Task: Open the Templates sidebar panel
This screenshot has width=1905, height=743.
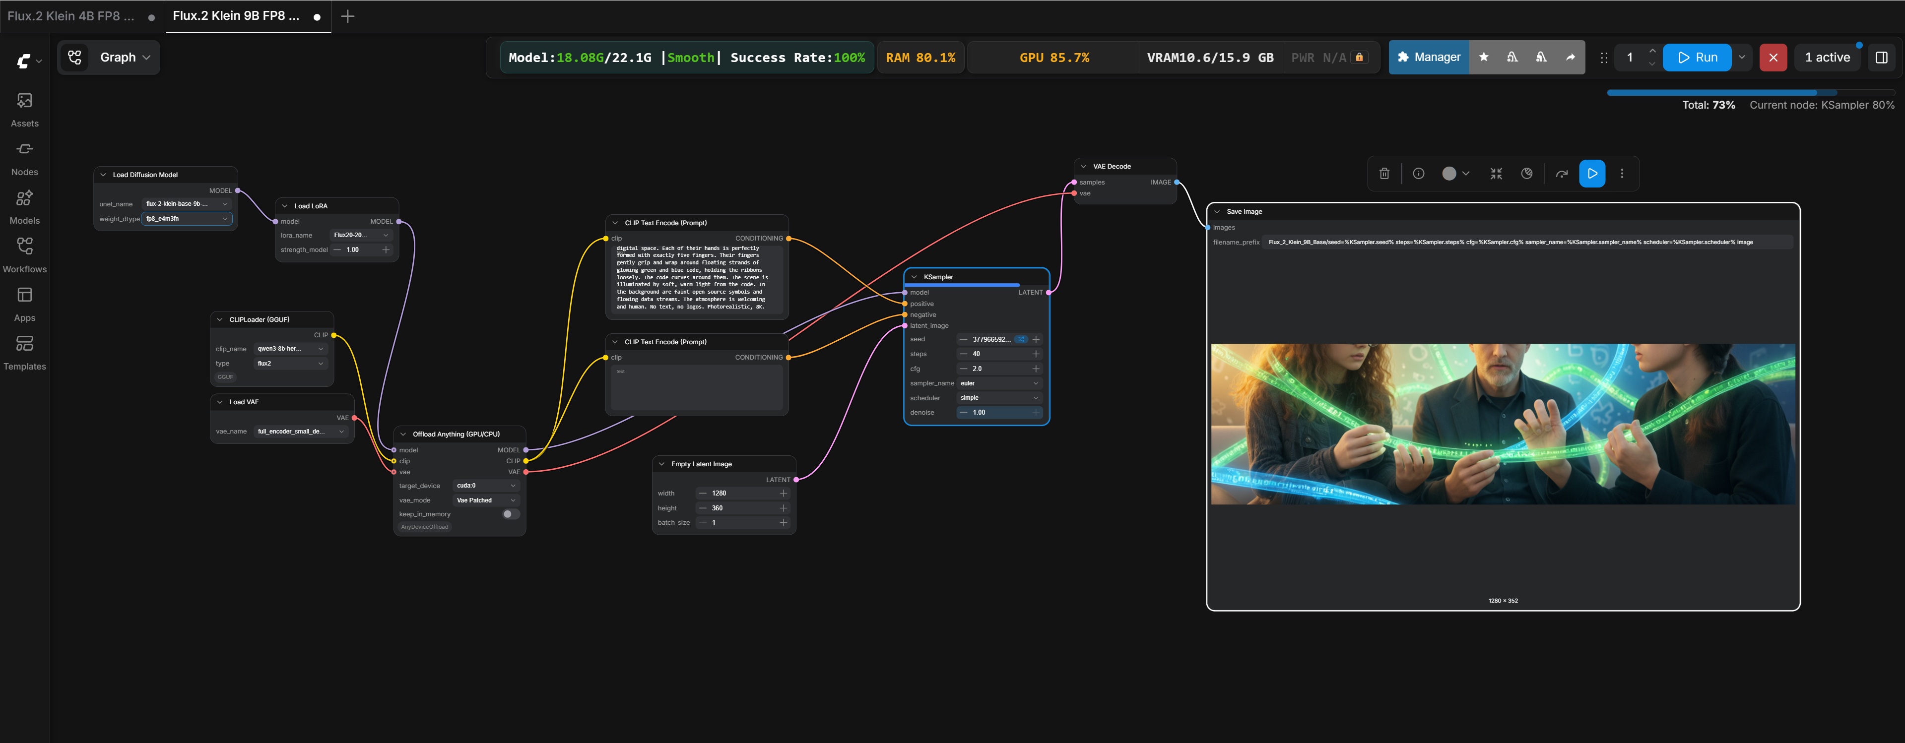Action: pyautogui.click(x=24, y=353)
